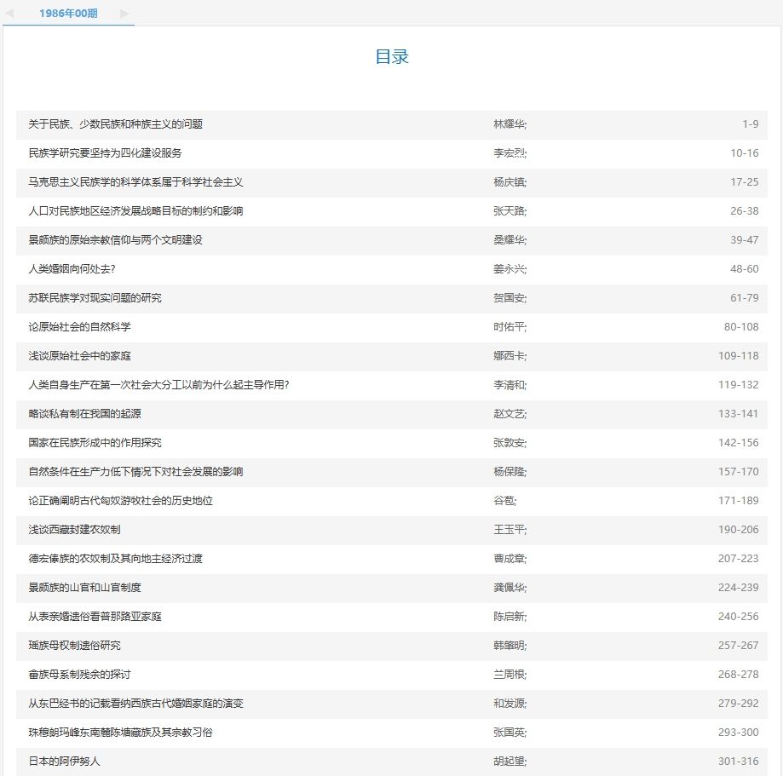Click author name 姜永兴
Viewport: 783px width, 776px height.
coord(509,268)
